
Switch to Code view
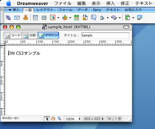click(13, 35)
